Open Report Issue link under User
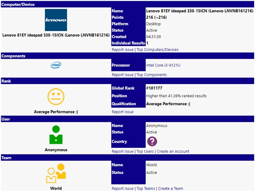Image resolution: width=255 pixels, height=191 pixels. pos(122,152)
